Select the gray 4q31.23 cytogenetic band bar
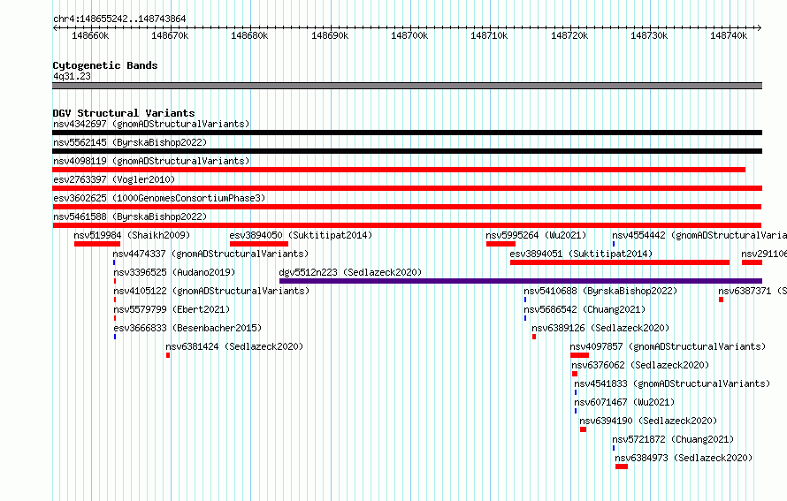The height and width of the screenshot is (501, 787). pyautogui.click(x=407, y=86)
